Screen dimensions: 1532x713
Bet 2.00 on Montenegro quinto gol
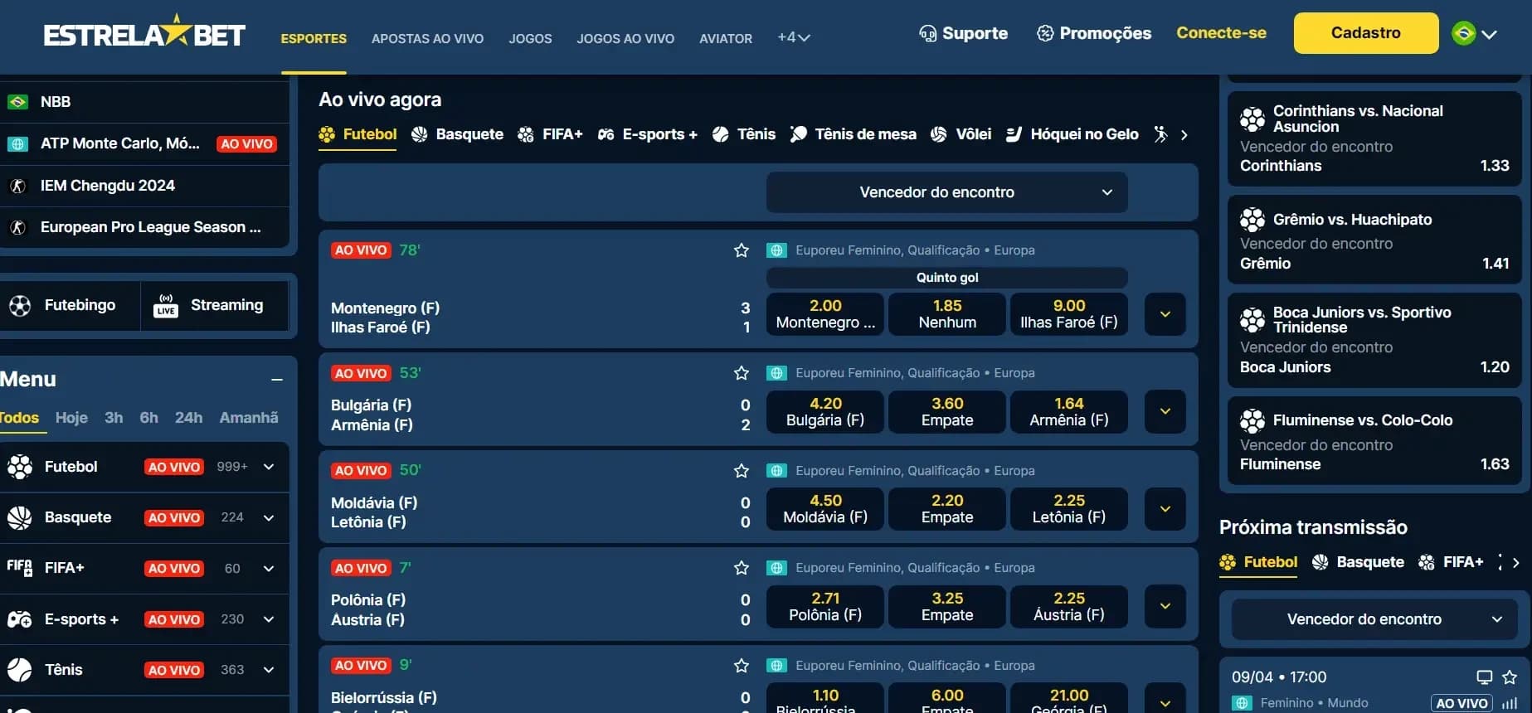coord(825,314)
